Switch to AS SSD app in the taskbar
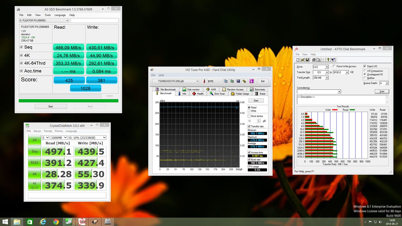Viewport: 402px width, 226px height. 107,222
